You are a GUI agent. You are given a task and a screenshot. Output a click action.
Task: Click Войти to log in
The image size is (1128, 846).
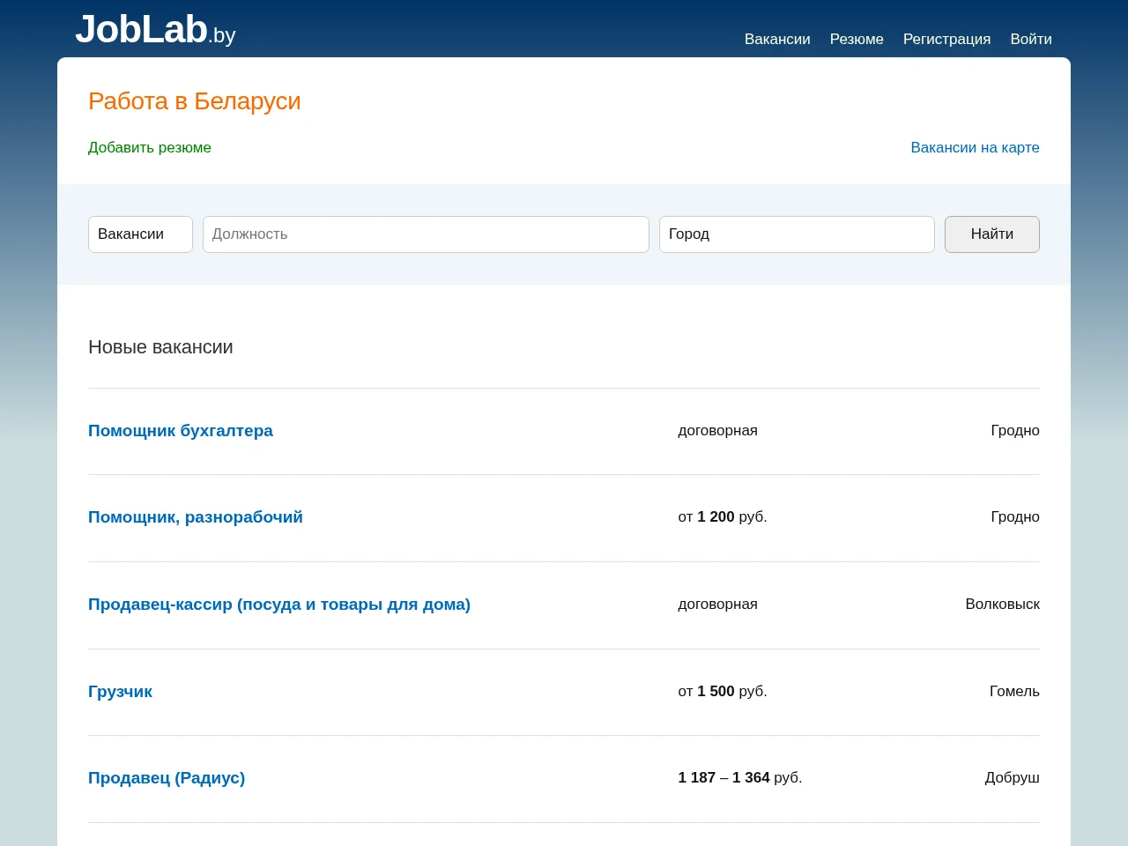point(1031,39)
